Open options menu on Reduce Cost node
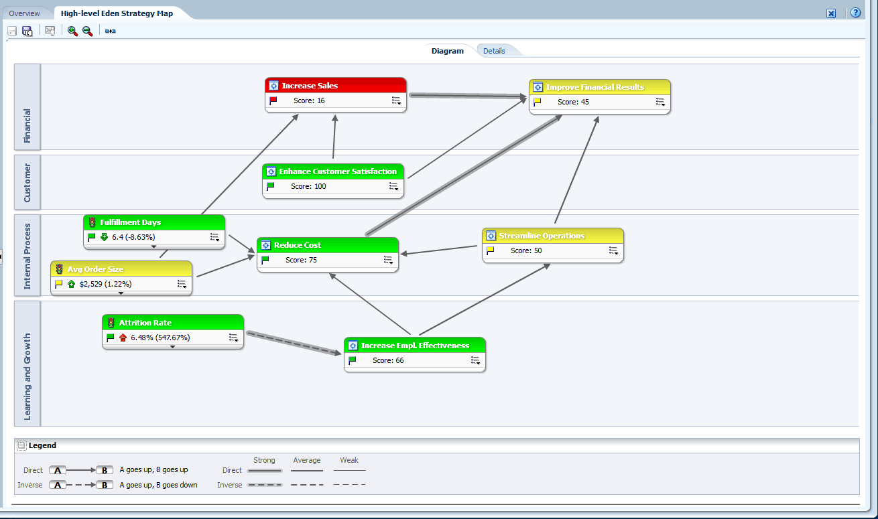The image size is (878, 519). click(x=388, y=260)
